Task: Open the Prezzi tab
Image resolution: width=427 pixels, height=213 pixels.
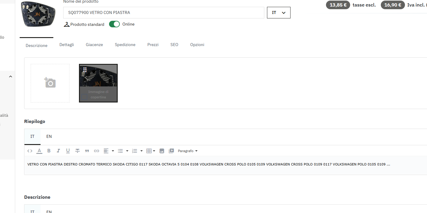Action: pyautogui.click(x=153, y=45)
